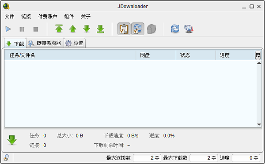Adjust the 最大下载数 spinner arrows

click(214, 158)
